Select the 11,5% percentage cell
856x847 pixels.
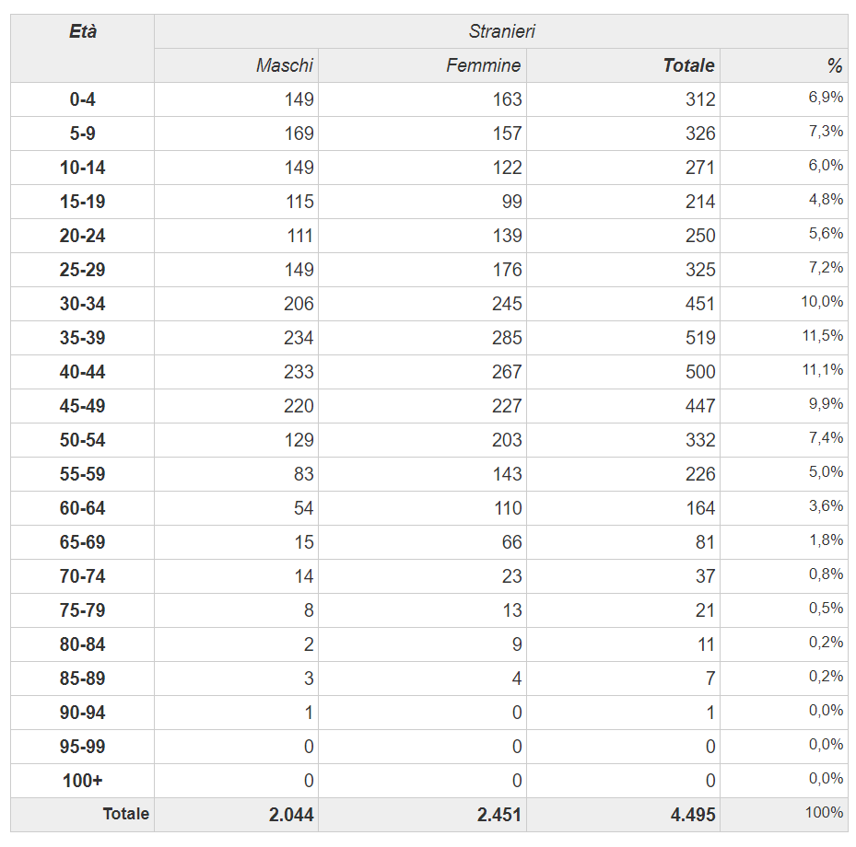(822, 336)
